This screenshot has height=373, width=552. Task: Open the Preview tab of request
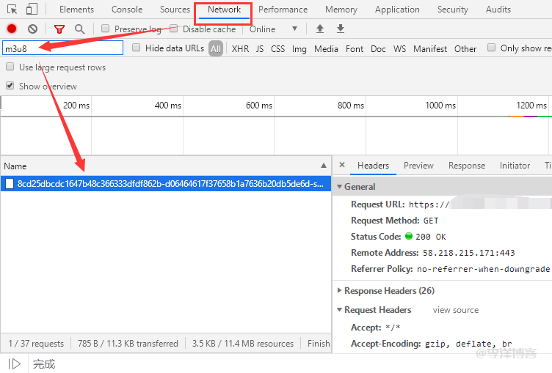tap(418, 166)
